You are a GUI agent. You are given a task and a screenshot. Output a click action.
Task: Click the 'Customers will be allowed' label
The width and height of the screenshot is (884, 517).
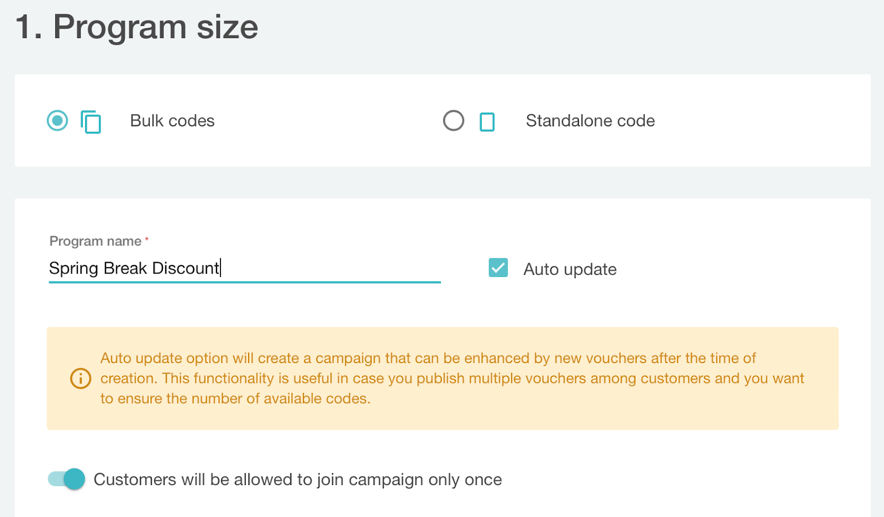(298, 479)
